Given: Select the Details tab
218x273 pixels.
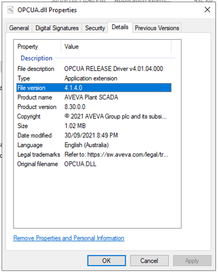Looking at the screenshot, I should [120, 27].
